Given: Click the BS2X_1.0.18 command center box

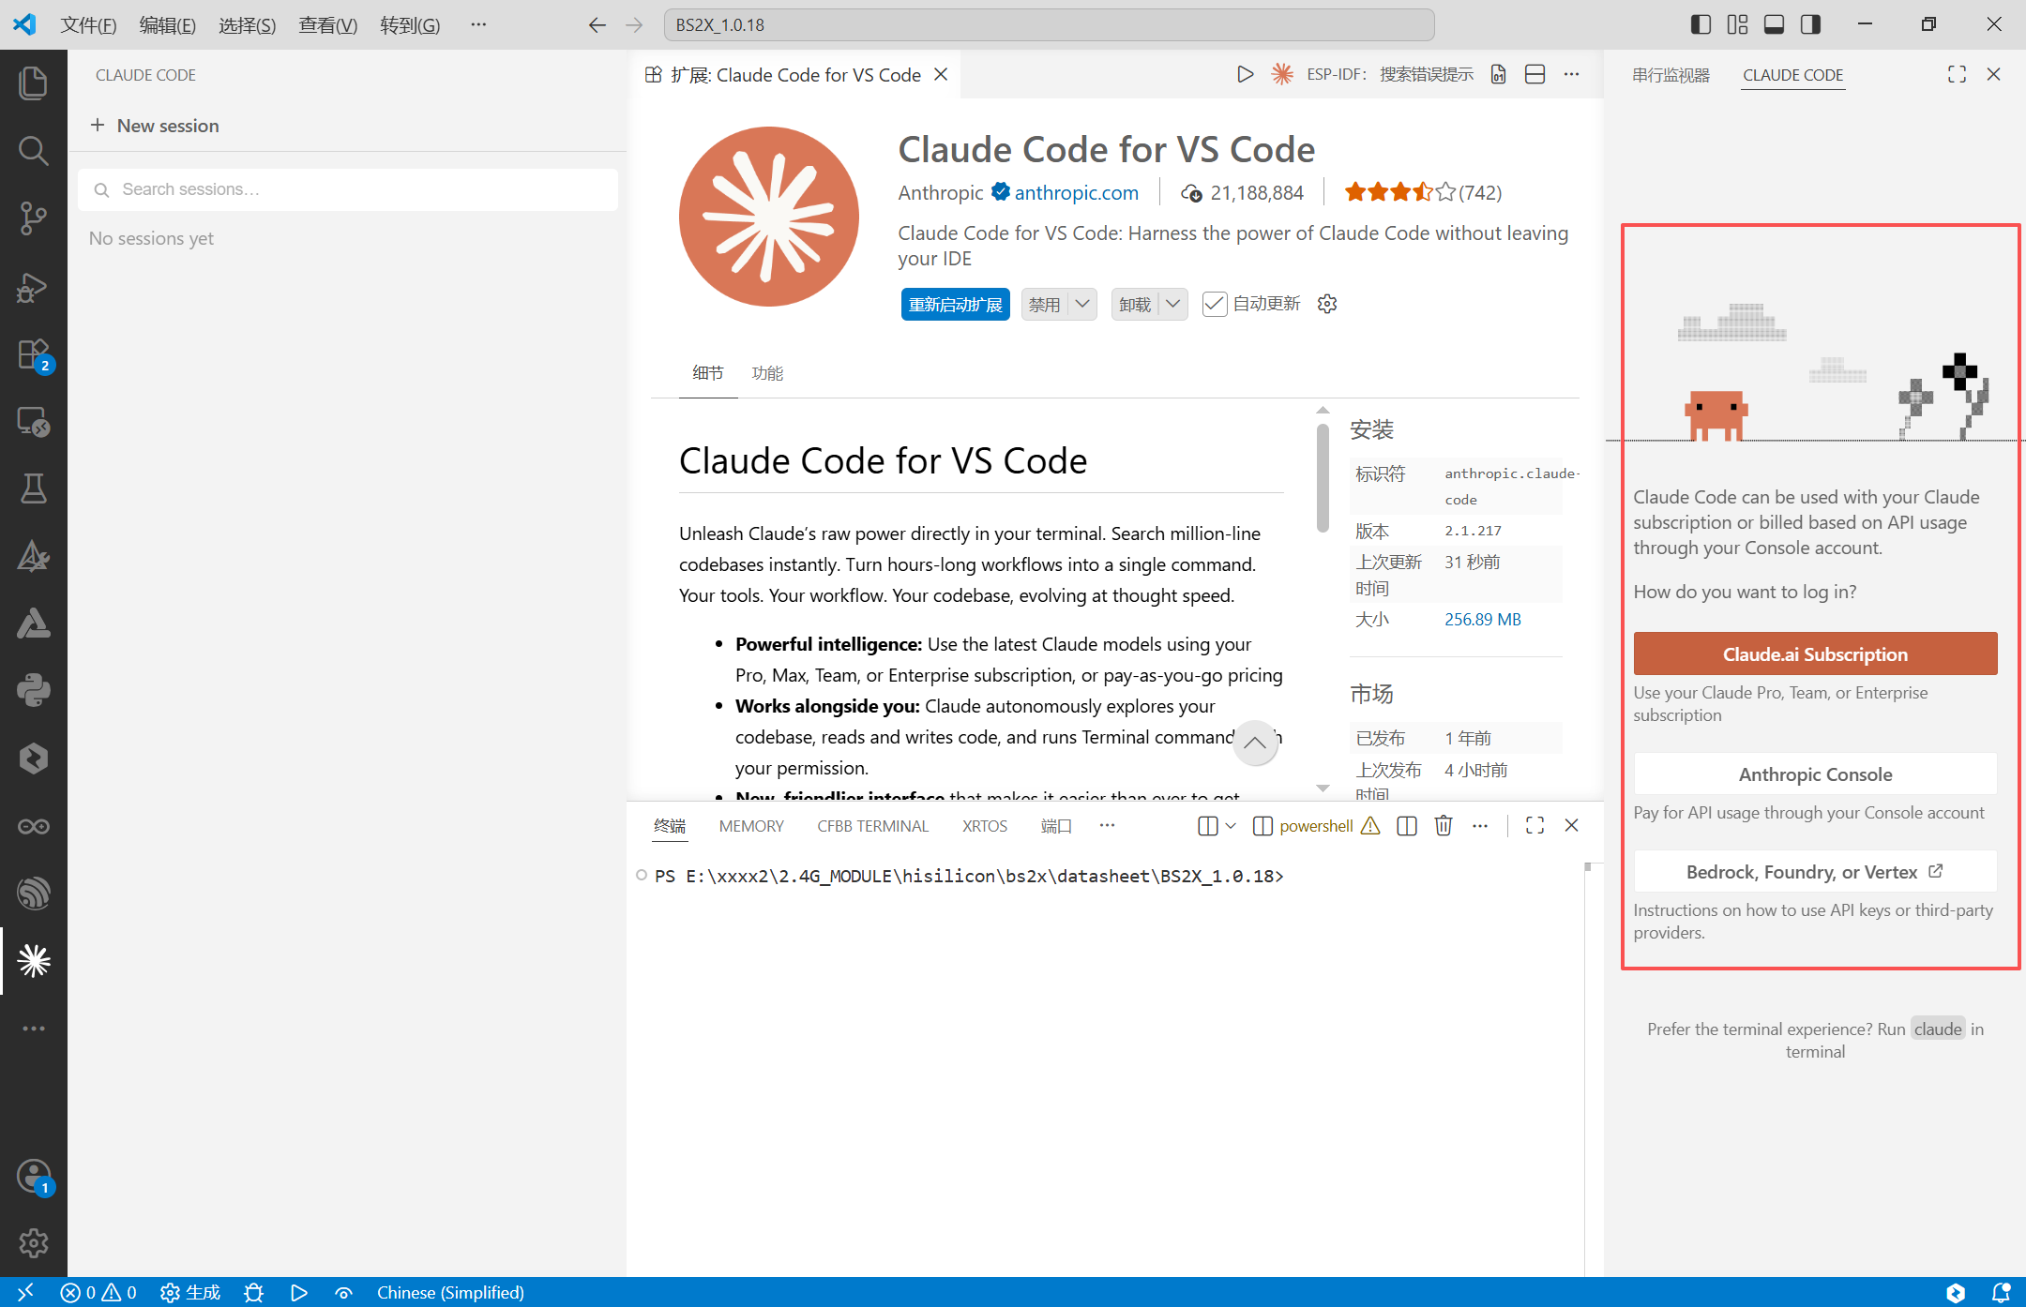Looking at the screenshot, I should [1049, 24].
